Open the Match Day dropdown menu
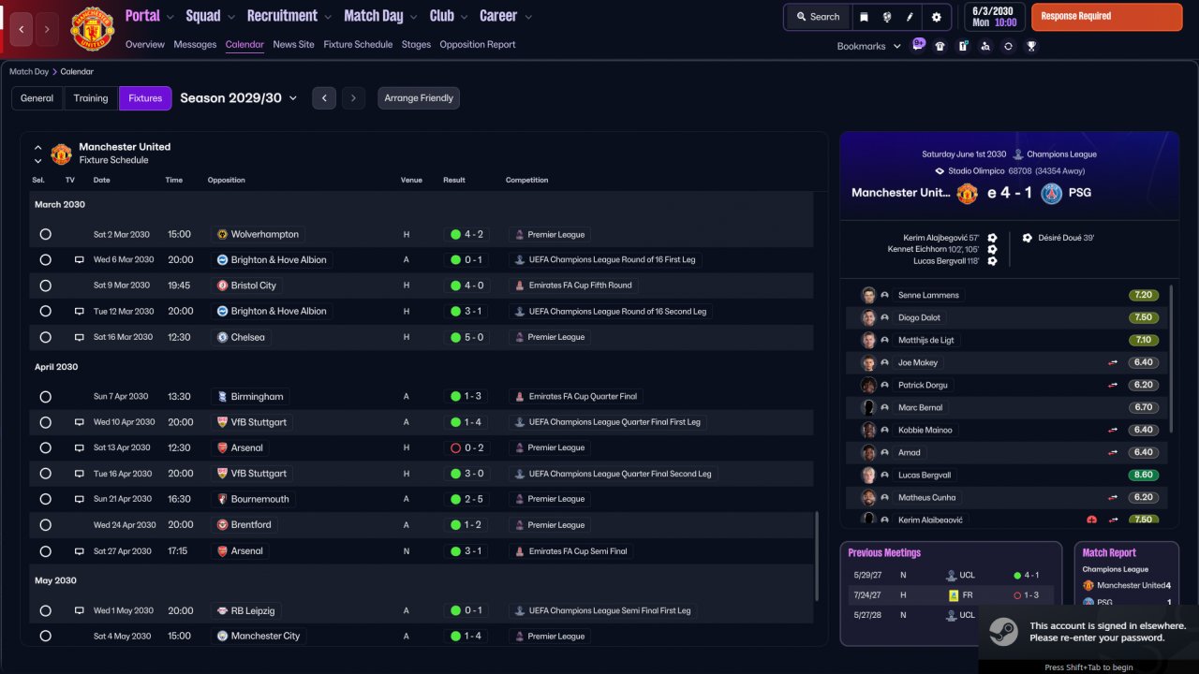The height and width of the screenshot is (674, 1199). point(380,16)
